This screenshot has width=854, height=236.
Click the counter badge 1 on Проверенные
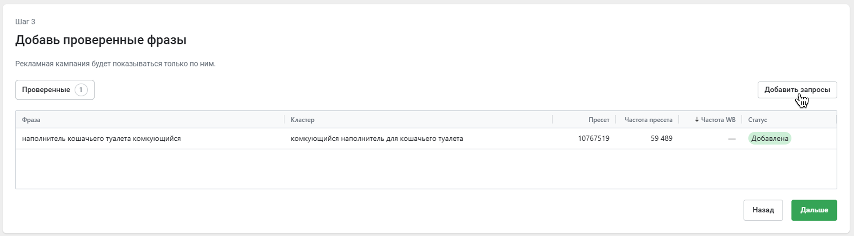click(x=81, y=90)
